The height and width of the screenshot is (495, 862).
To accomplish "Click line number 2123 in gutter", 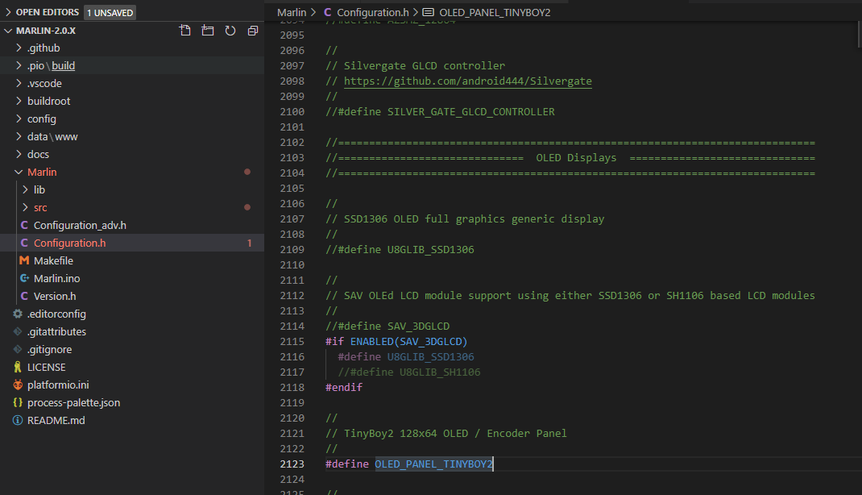I will pos(292,464).
